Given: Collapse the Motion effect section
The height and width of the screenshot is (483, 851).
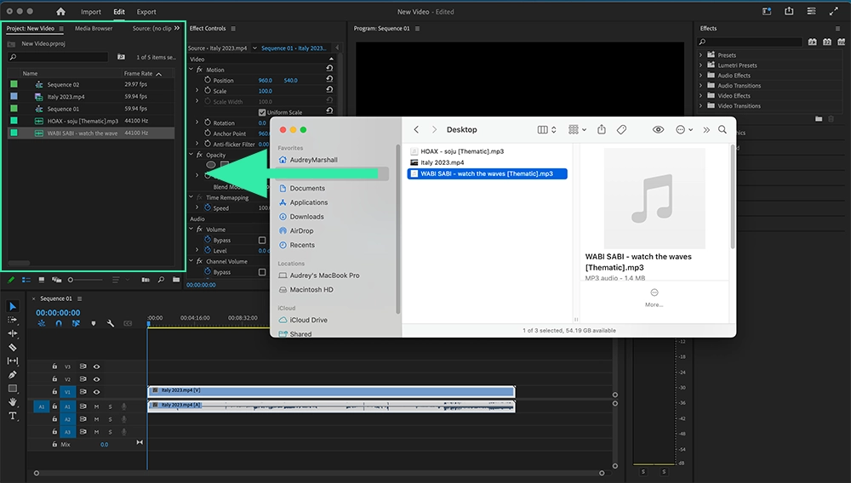Looking at the screenshot, I should click(x=191, y=70).
